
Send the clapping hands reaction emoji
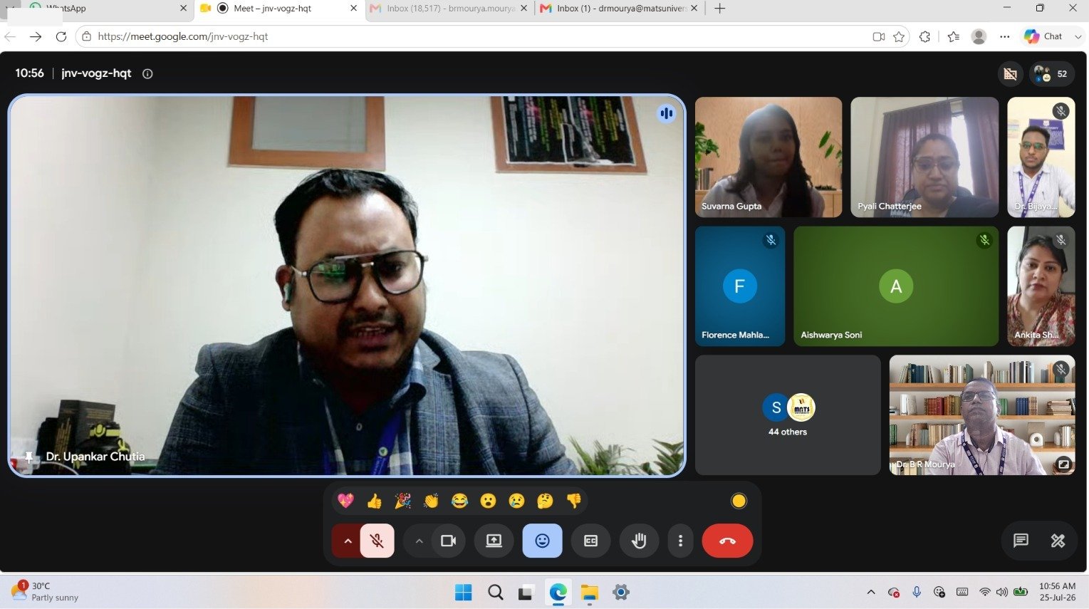(x=431, y=501)
